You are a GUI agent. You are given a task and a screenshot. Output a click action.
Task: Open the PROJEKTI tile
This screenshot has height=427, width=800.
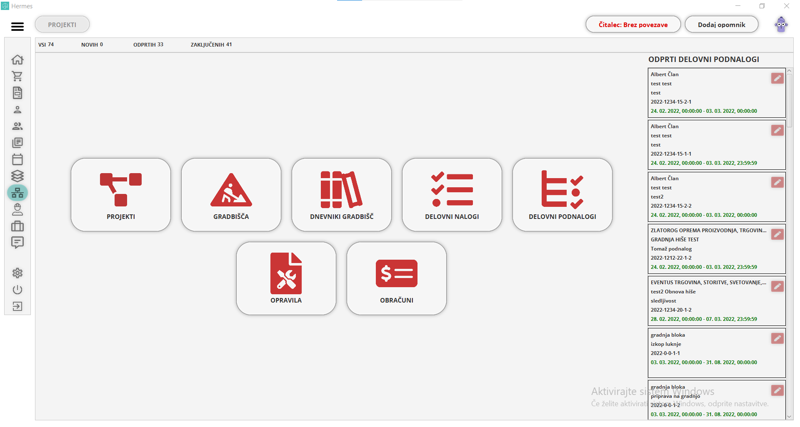[121, 195]
